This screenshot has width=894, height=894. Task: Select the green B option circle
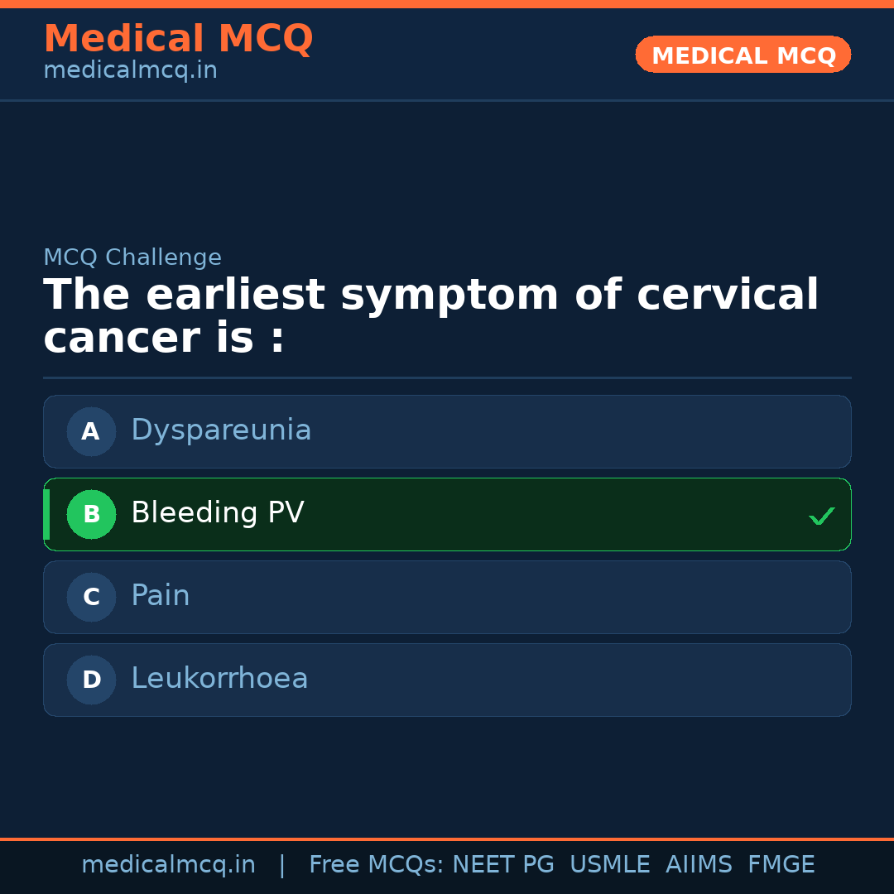(x=91, y=514)
